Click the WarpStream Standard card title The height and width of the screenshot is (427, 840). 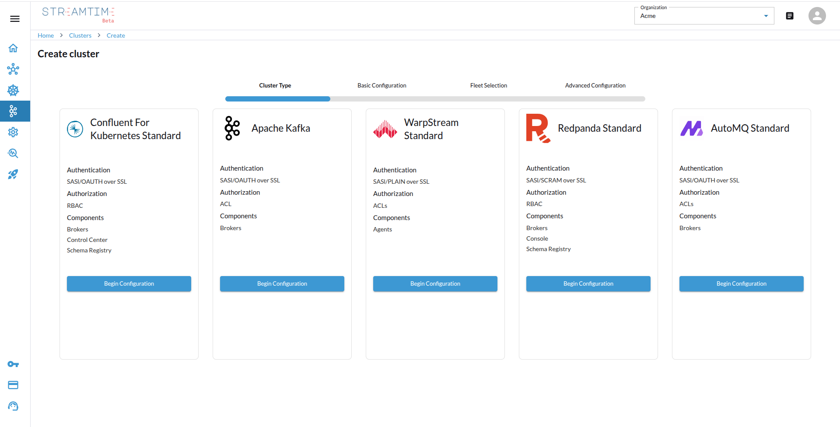pyautogui.click(x=431, y=129)
